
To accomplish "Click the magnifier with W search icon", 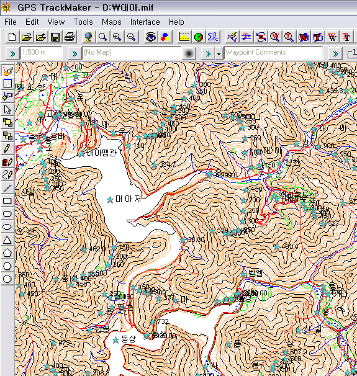I will [x=274, y=37].
